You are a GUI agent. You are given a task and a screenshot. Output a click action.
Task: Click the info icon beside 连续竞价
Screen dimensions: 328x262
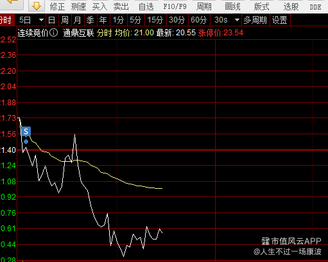point(53,33)
